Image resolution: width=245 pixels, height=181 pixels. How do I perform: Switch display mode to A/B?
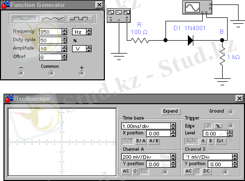coord(154,141)
